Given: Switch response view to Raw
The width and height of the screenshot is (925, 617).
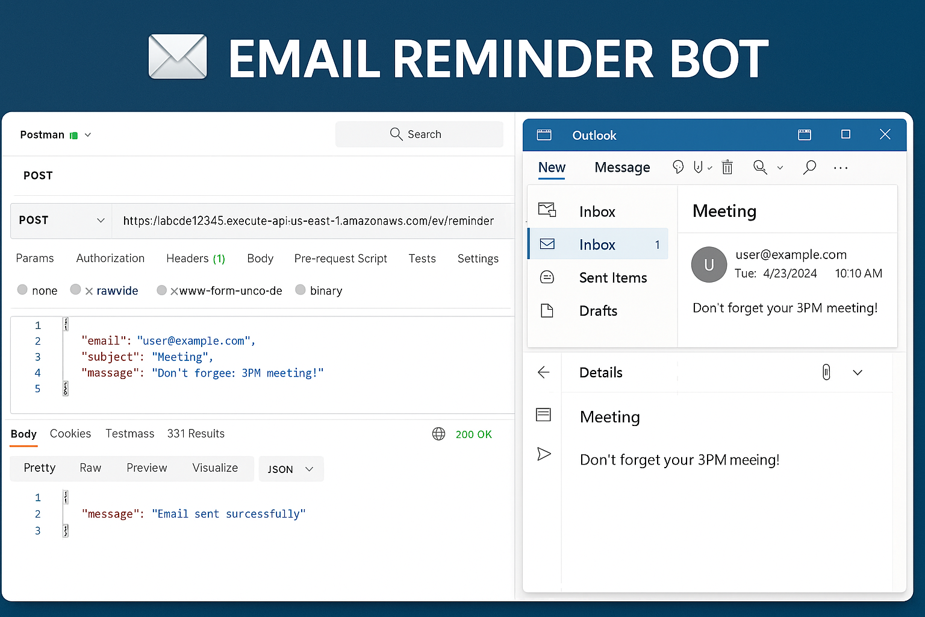Looking at the screenshot, I should 90,468.
